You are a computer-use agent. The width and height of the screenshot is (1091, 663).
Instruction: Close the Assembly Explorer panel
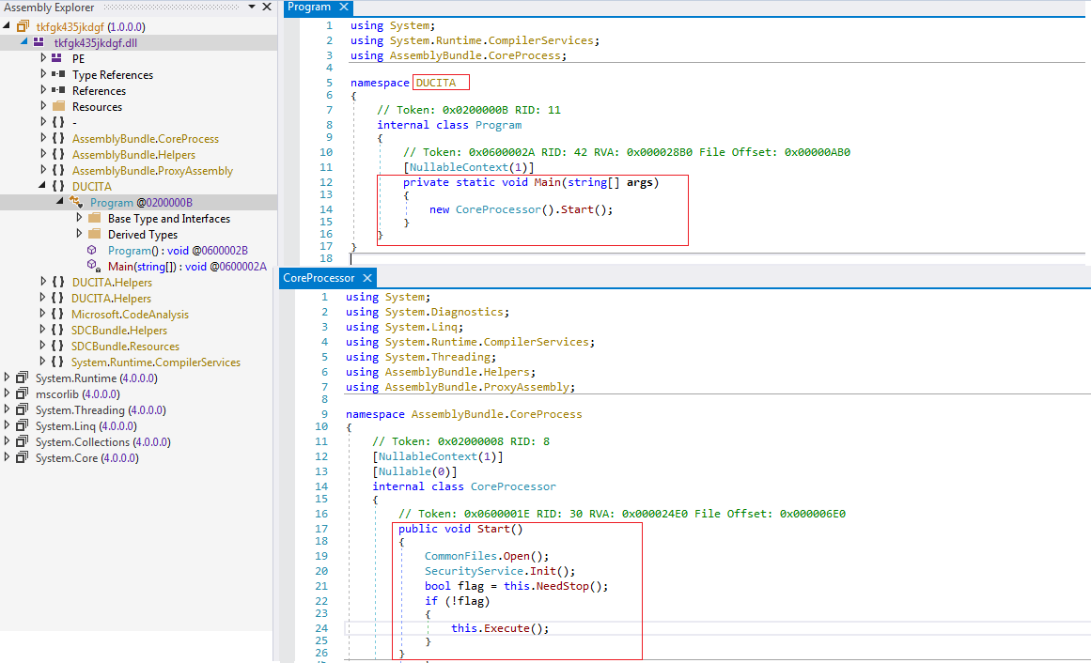click(x=267, y=7)
